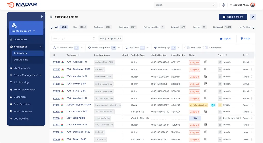Viewport: 263px width, 143px height.
Task: Switch to the Loaded tab
Action: coord(178,27)
